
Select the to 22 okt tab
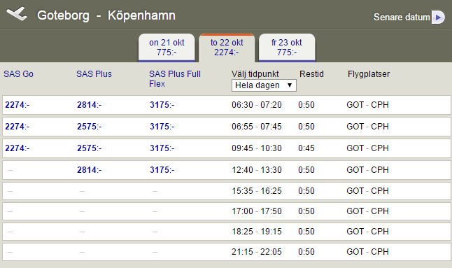227,48
